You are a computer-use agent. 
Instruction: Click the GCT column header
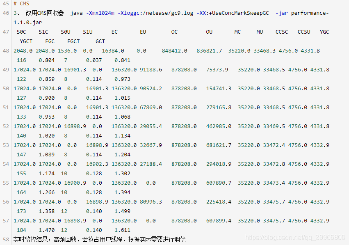click(x=100, y=41)
